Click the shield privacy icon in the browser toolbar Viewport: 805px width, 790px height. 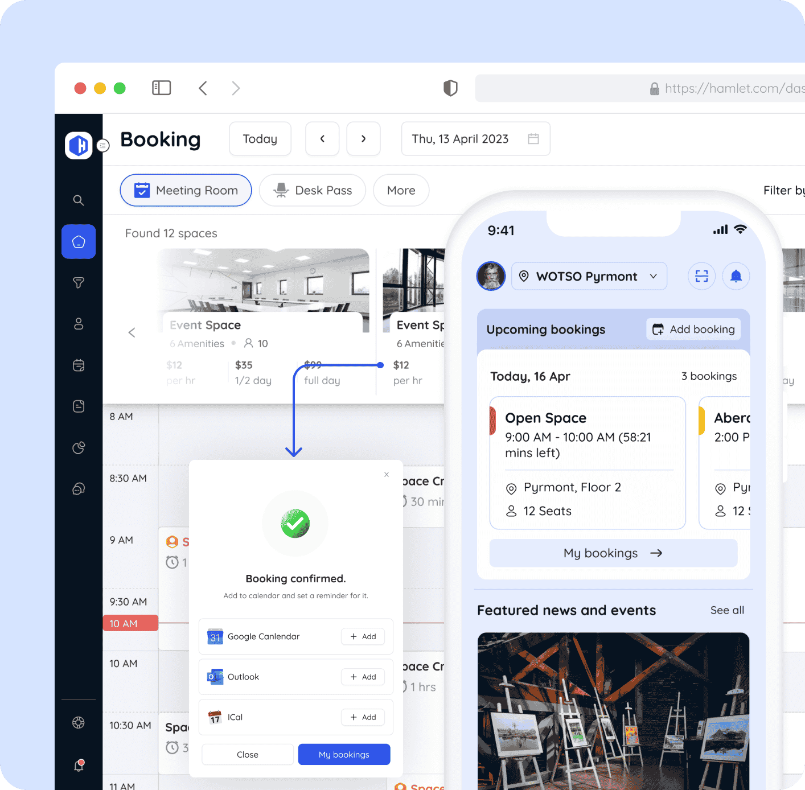coord(450,88)
